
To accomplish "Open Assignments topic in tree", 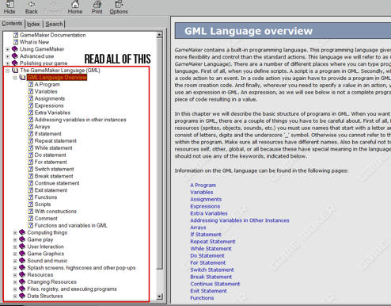I will pyautogui.click(x=50, y=98).
